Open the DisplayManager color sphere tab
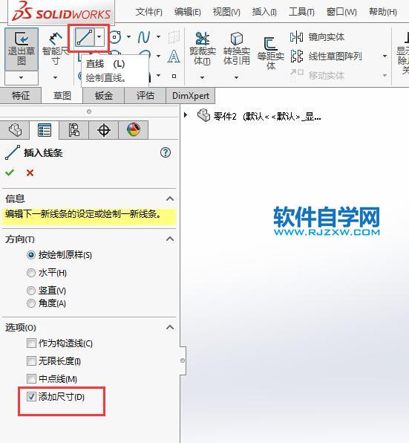This screenshot has width=409, height=443. (x=134, y=130)
